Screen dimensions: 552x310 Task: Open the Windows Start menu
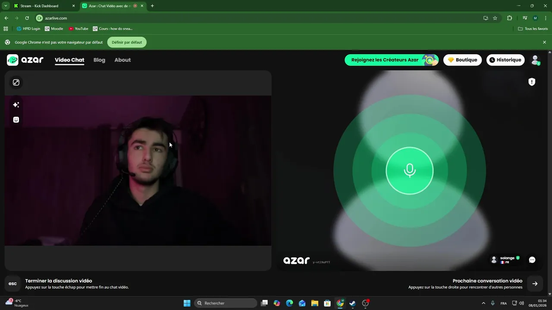187,303
